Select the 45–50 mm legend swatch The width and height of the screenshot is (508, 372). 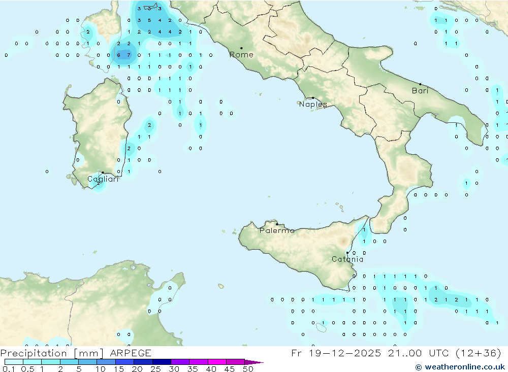point(235,362)
